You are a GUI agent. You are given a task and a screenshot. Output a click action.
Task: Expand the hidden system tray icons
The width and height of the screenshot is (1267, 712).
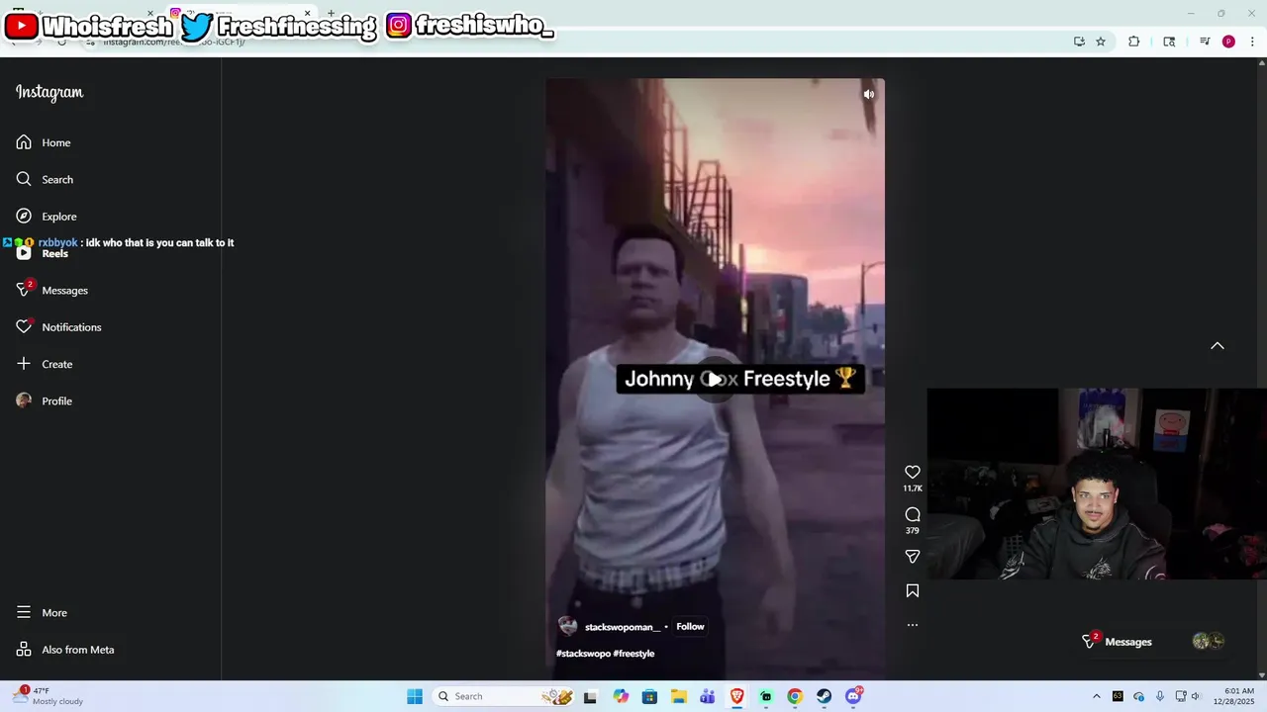coord(1096,696)
